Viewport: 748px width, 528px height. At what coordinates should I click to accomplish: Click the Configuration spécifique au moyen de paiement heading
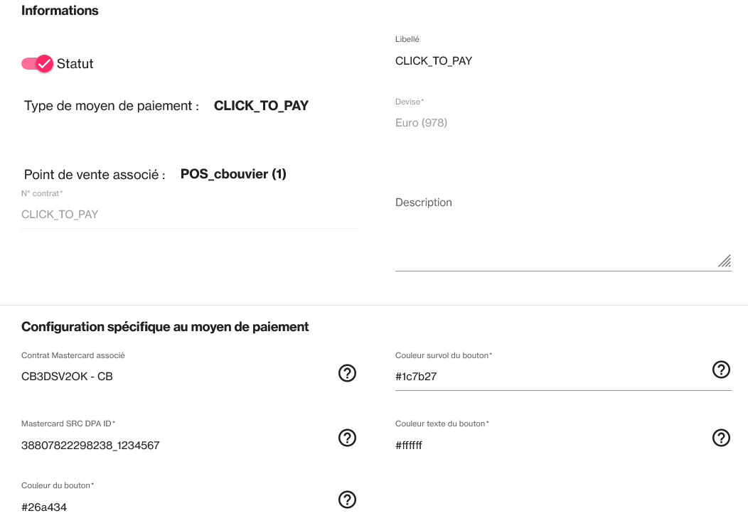click(x=165, y=327)
